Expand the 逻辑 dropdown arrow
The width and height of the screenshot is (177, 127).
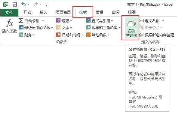click(71, 21)
